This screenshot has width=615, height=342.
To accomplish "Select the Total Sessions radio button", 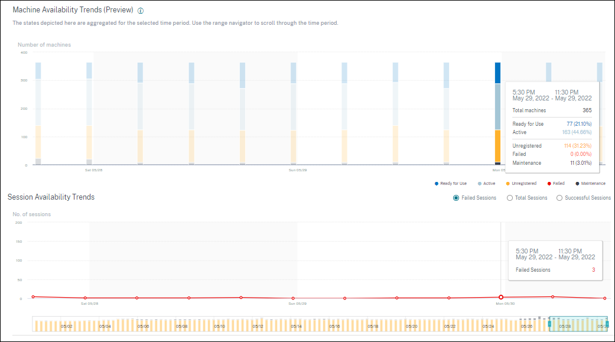I will 510,198.
